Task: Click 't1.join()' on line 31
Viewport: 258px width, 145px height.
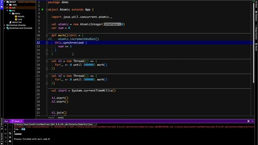Action: 59,113
